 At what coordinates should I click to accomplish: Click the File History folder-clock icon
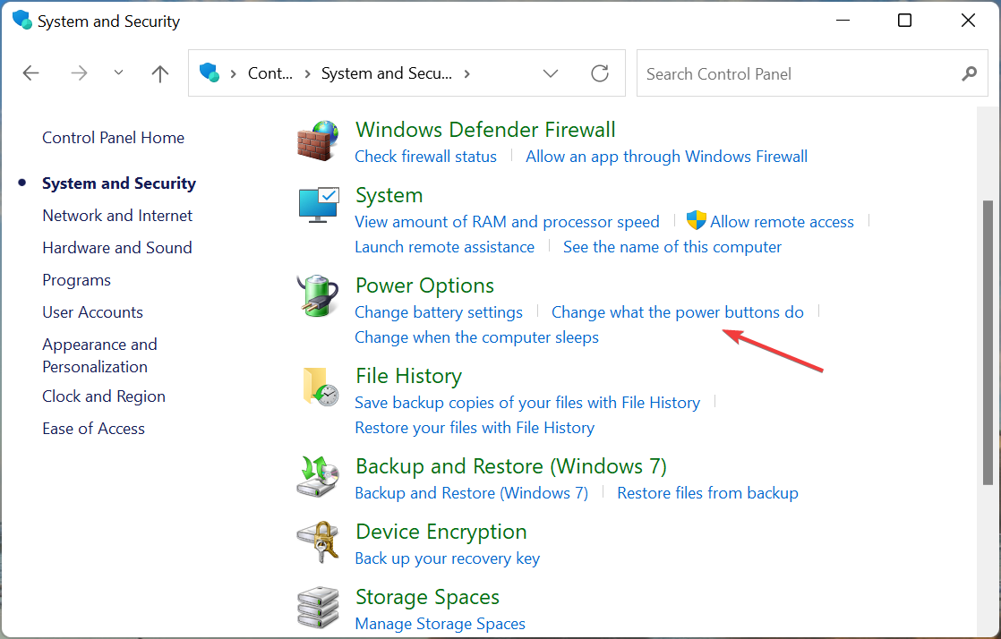(x=318, y=386)
